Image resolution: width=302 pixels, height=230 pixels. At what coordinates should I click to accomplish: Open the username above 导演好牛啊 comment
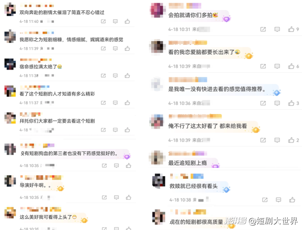41,178
